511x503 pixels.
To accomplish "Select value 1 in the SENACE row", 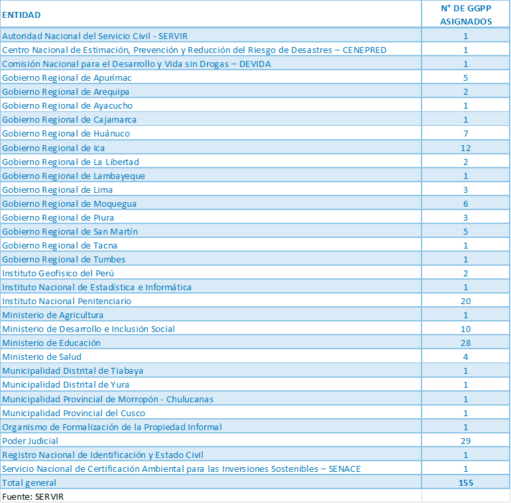I will tap(466, 469).
